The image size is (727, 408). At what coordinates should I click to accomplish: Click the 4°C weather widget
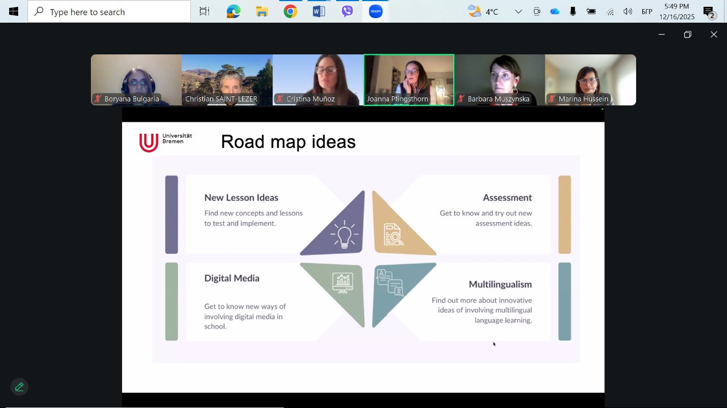(x=483, y=11)
